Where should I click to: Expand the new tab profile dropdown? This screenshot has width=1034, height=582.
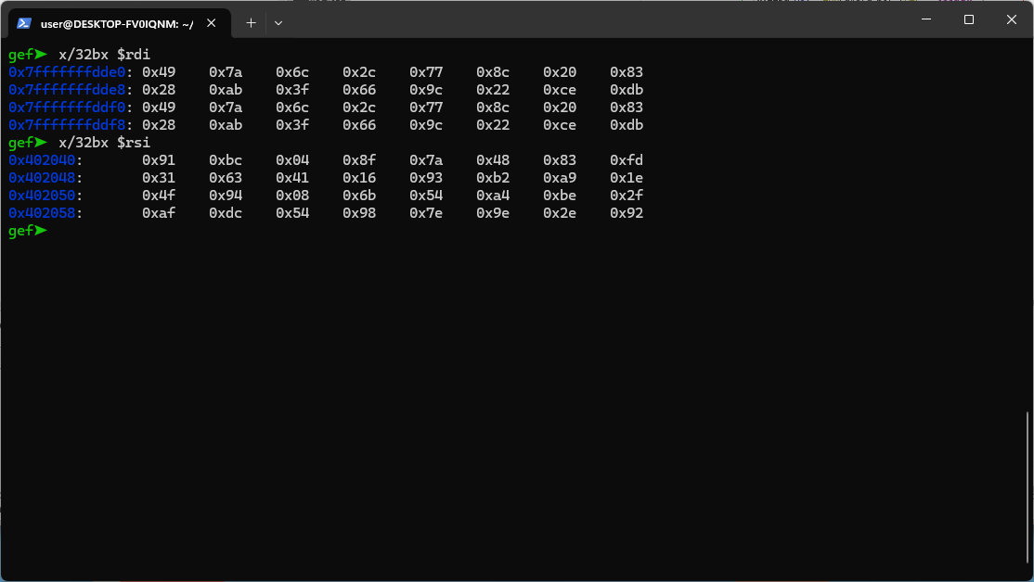point(278,22)
